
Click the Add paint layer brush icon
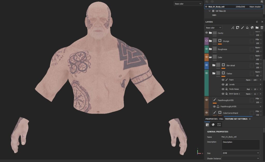[242, 28]
